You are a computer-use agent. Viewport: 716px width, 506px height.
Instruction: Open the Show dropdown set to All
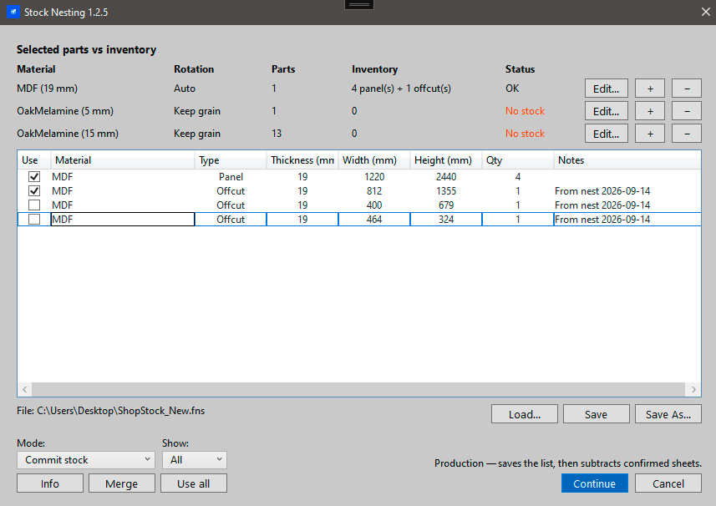pos(195,460)
